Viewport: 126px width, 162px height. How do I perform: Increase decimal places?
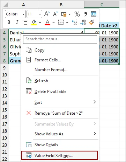tap(75, 22)
